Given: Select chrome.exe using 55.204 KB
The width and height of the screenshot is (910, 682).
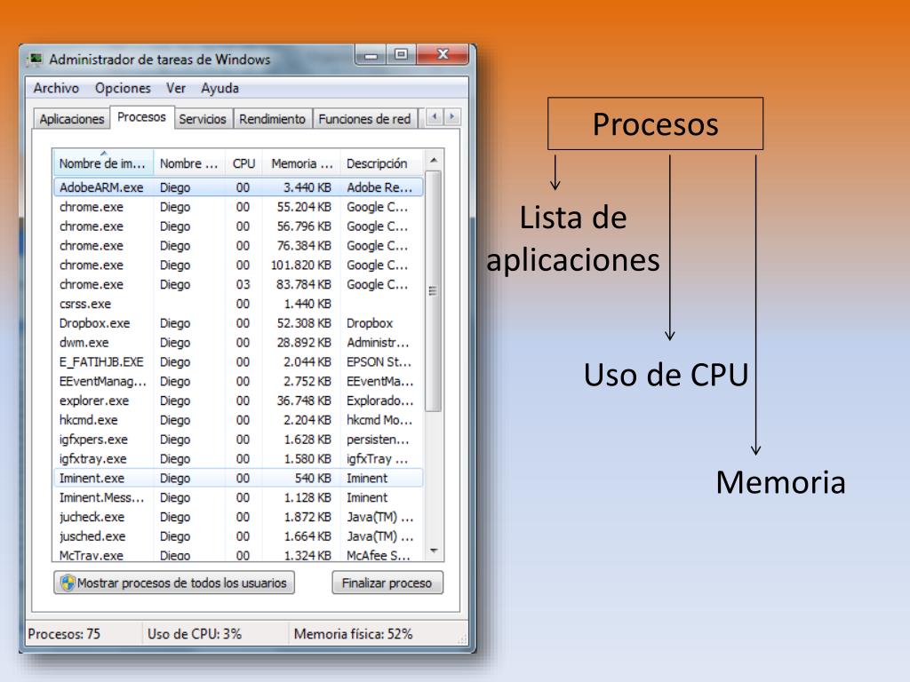Looking at the screenshot, I should pos(238,207).
